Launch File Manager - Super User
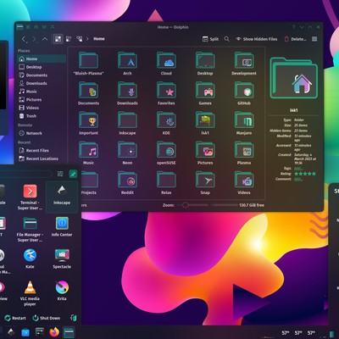This screenshot has height=339, width=339. tap(30, 230)
